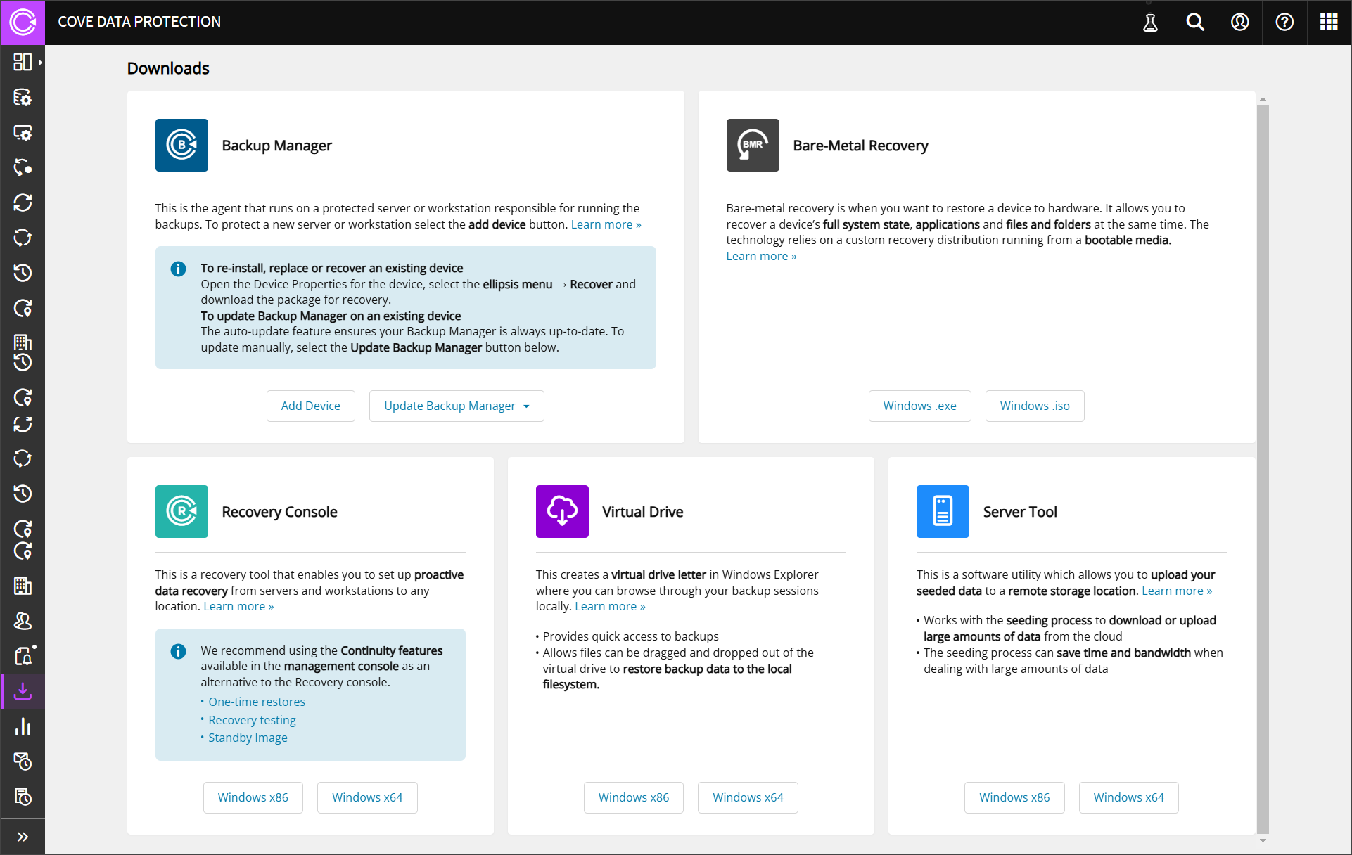Screen dimensions: 1352x855
Task: Open the apps grid launcher icon
Action: tap(1329, 22)
